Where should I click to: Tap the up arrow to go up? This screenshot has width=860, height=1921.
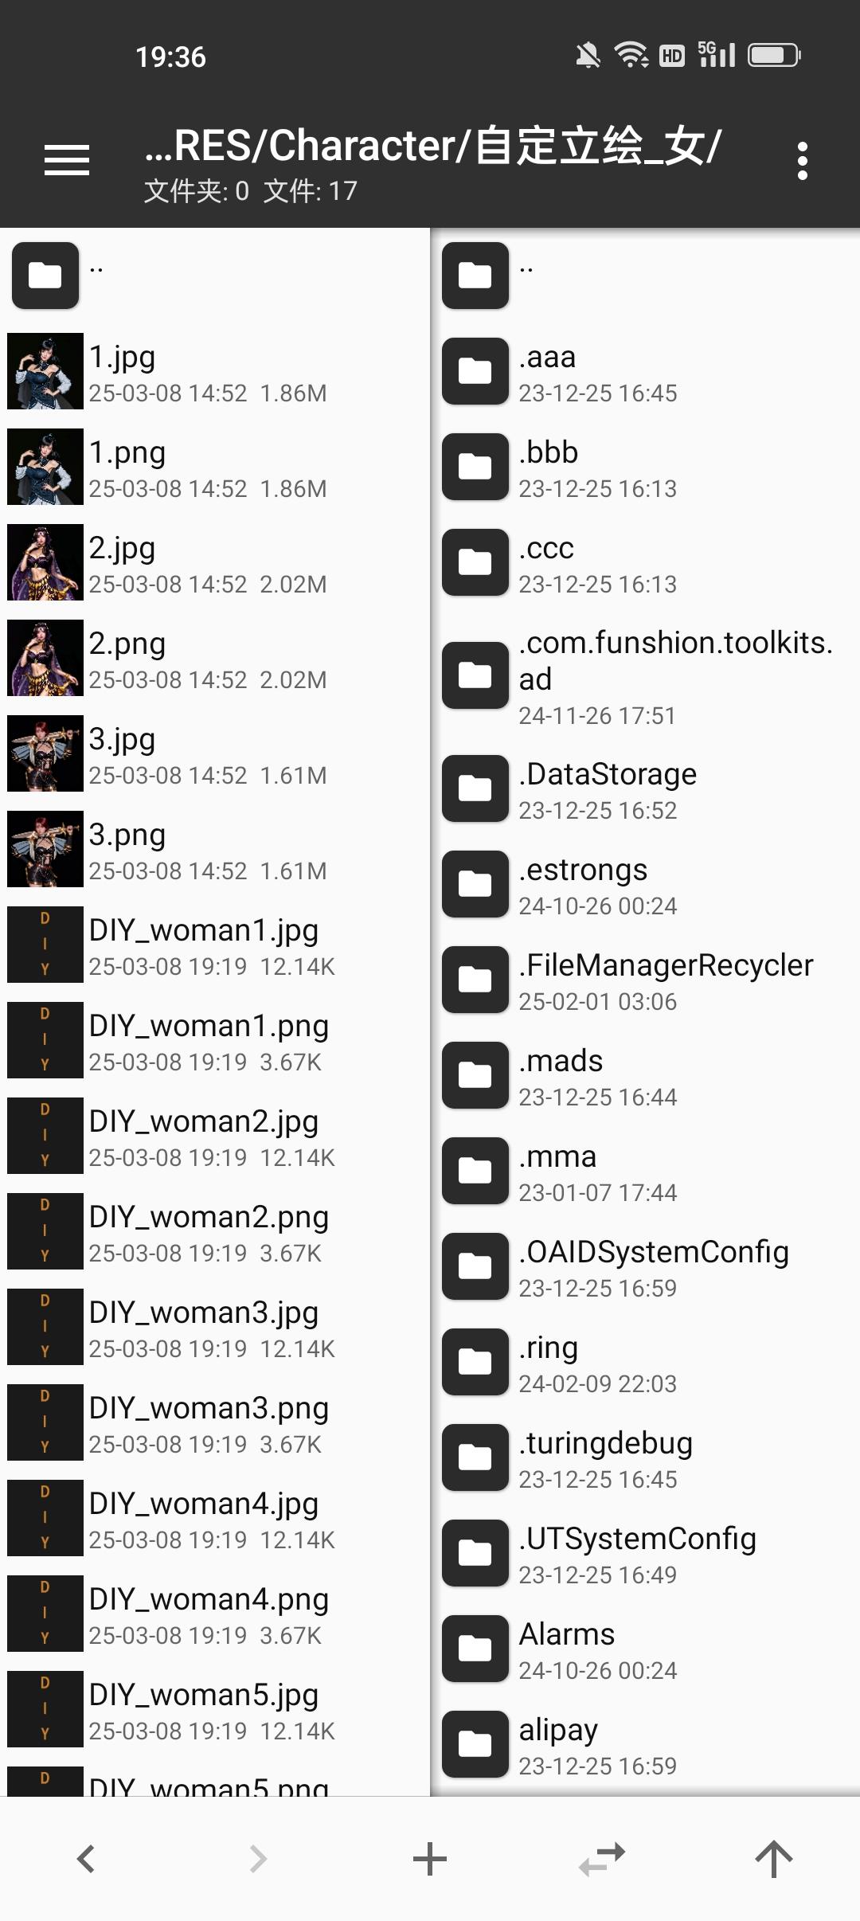[773, 1859]
